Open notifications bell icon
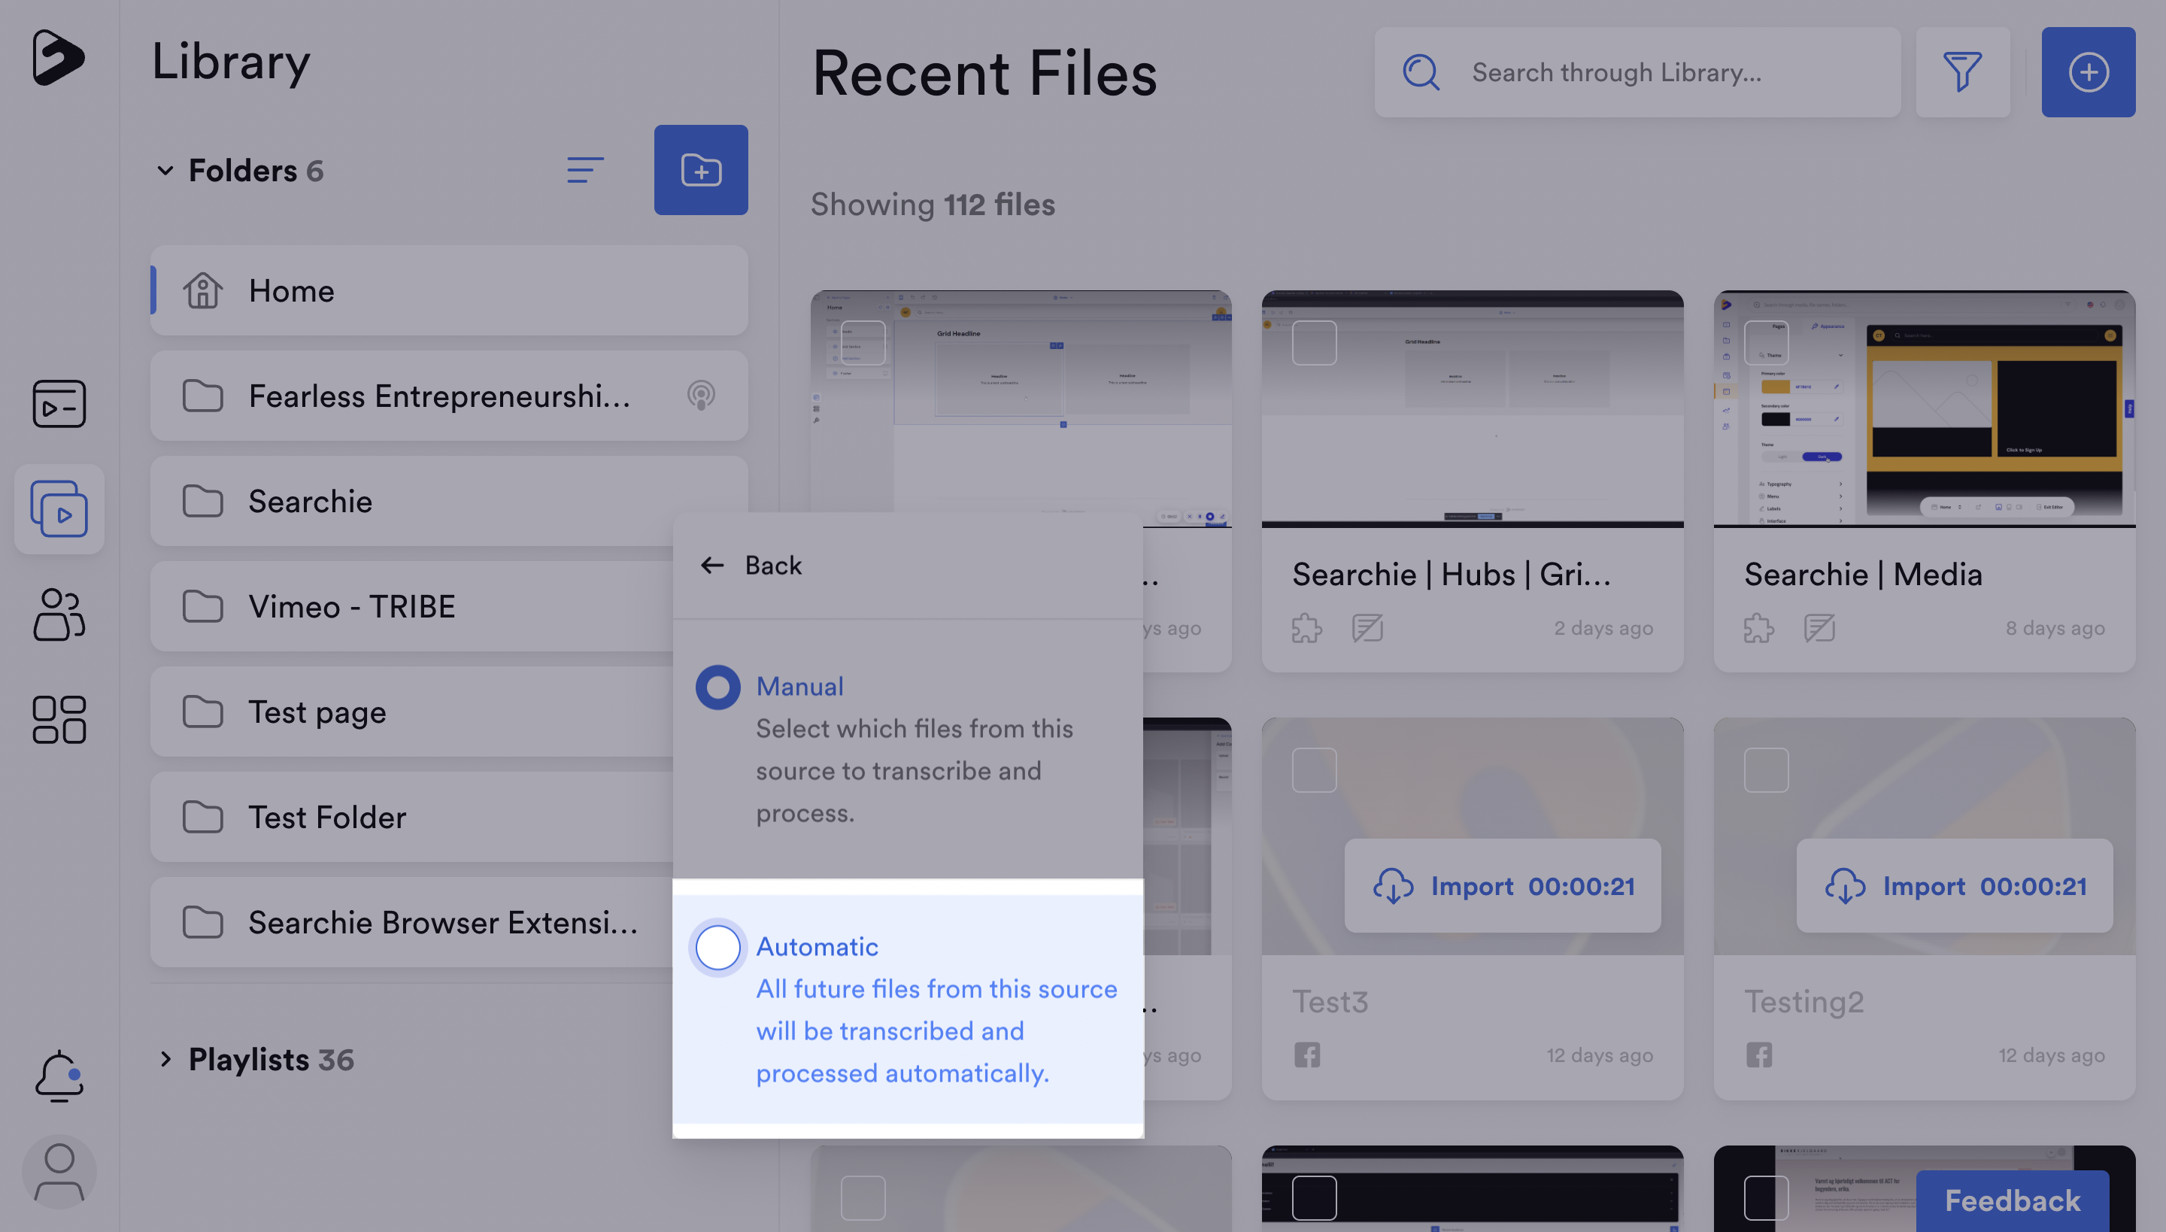 pos(59,1076)
